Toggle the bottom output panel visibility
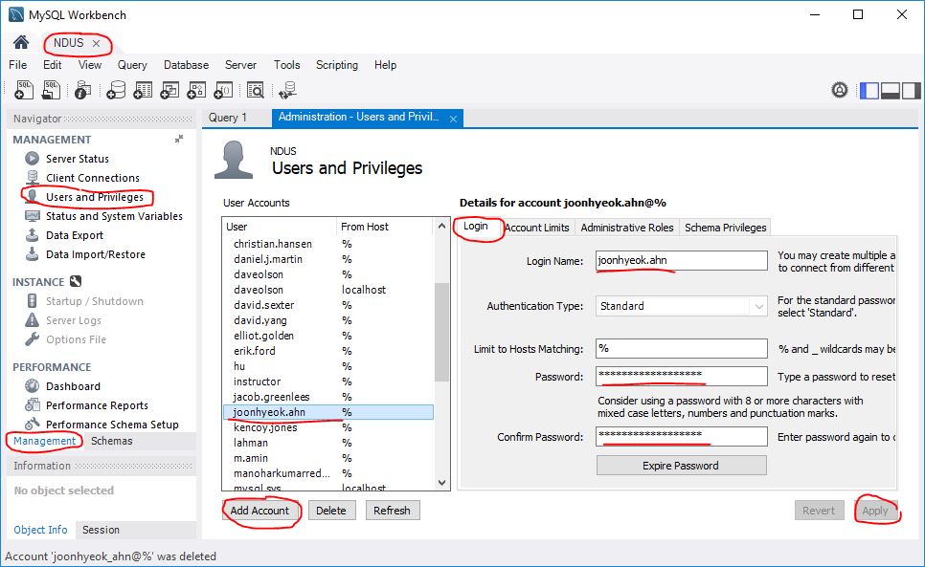The width and height of the screenshot is (925, 567). click(890, 90)
